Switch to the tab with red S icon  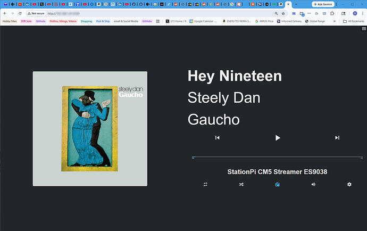(x=56, y=4)
